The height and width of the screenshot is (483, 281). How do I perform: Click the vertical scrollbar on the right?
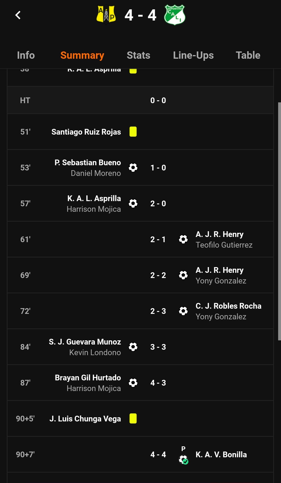[x=279, y=221]
